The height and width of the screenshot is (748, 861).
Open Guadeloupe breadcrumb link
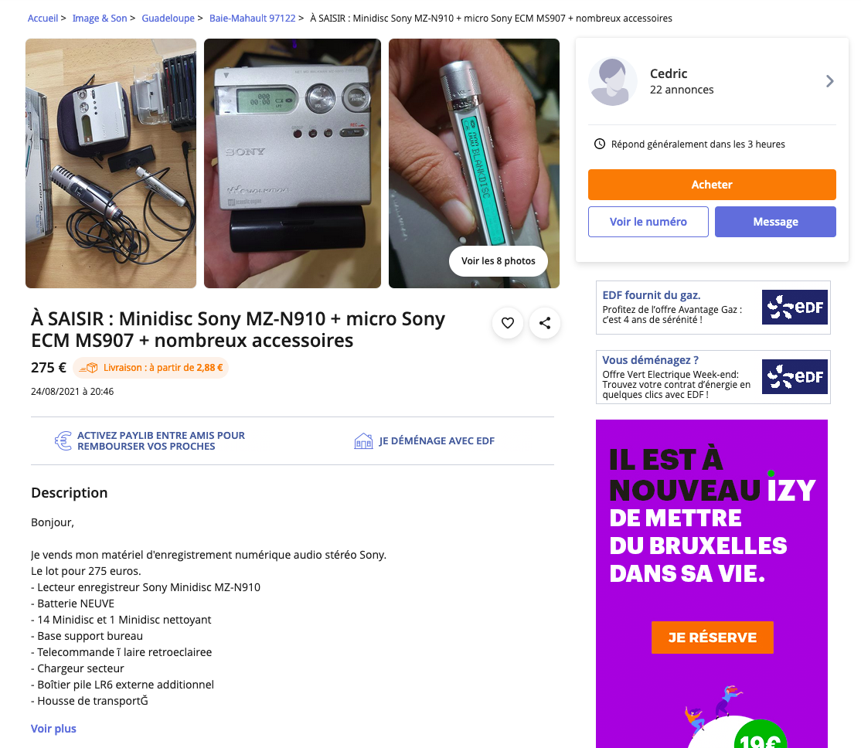point(168,18)
